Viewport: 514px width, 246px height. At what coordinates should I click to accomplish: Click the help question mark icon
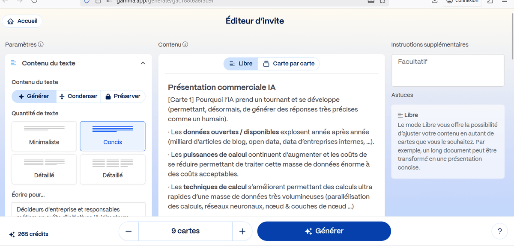pos(499,231)
